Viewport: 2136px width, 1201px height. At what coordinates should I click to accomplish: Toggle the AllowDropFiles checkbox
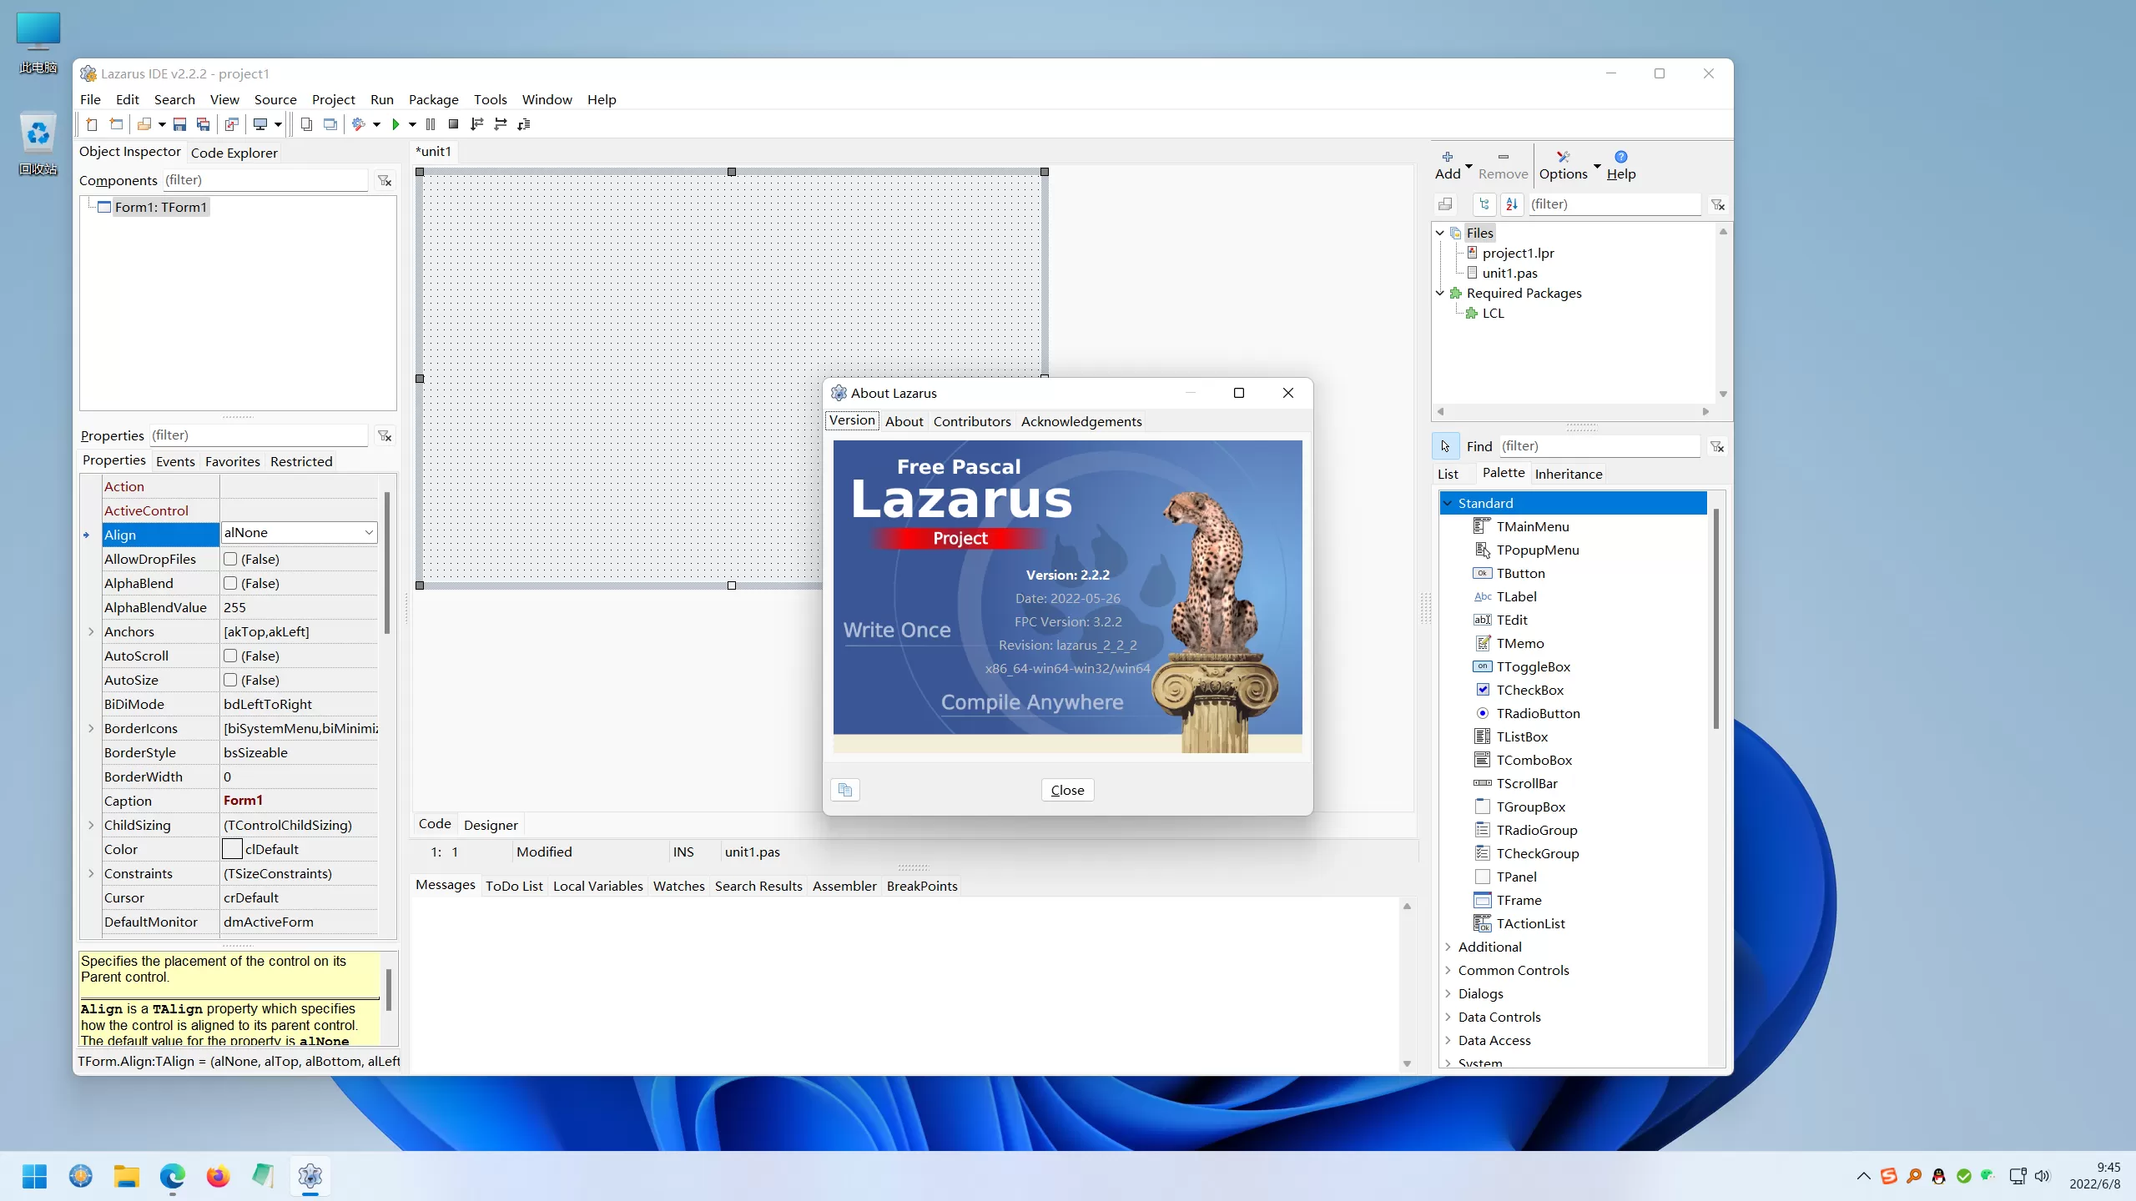point(231,559)
